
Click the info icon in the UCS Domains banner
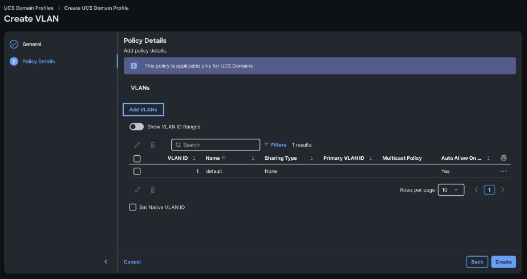(134, 66)
